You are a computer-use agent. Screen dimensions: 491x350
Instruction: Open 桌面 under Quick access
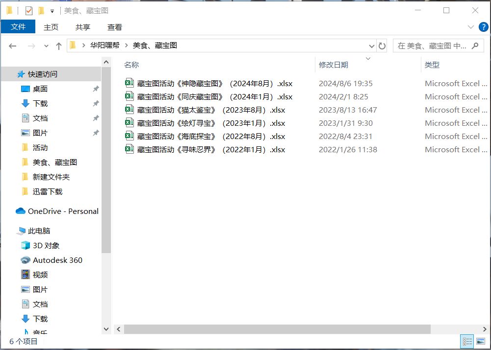(40, 89)
